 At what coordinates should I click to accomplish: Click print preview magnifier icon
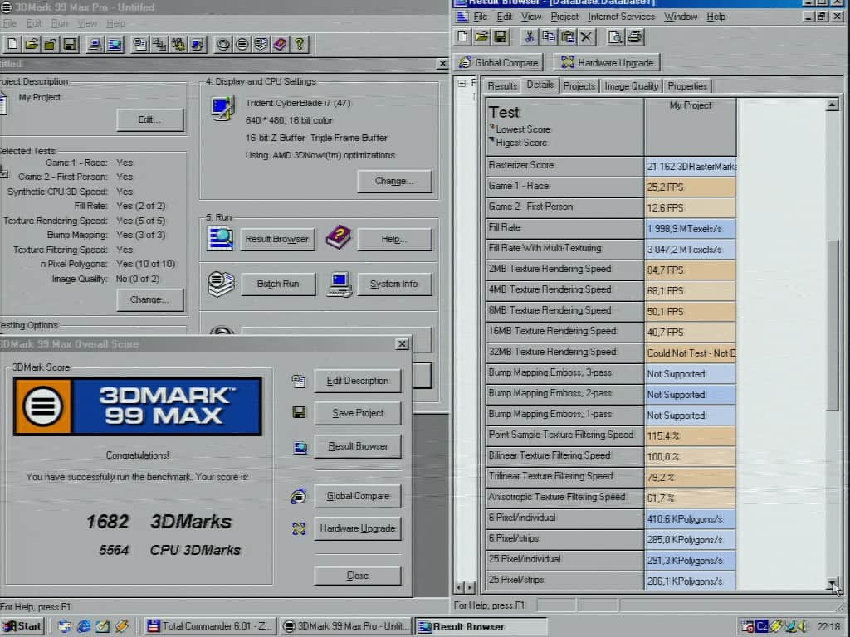click(615, 36)
